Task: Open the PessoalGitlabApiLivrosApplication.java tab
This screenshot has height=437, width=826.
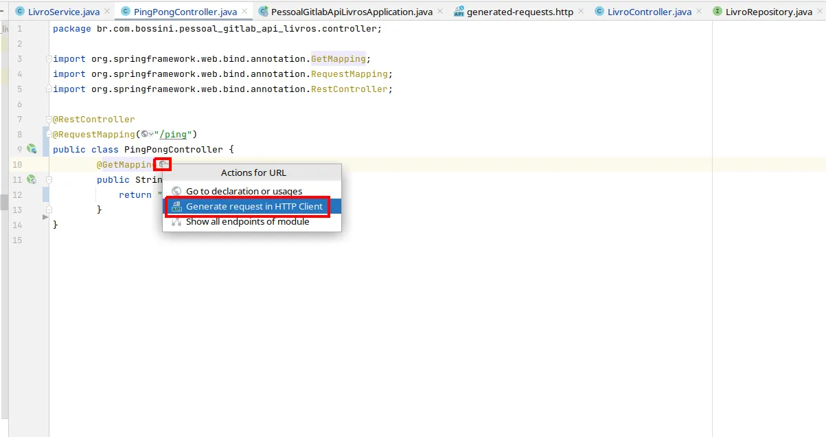Action: pyautogui.click(x=352, y=12)
